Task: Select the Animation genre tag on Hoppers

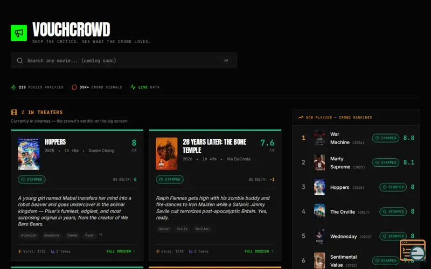Action: (29, 235)
